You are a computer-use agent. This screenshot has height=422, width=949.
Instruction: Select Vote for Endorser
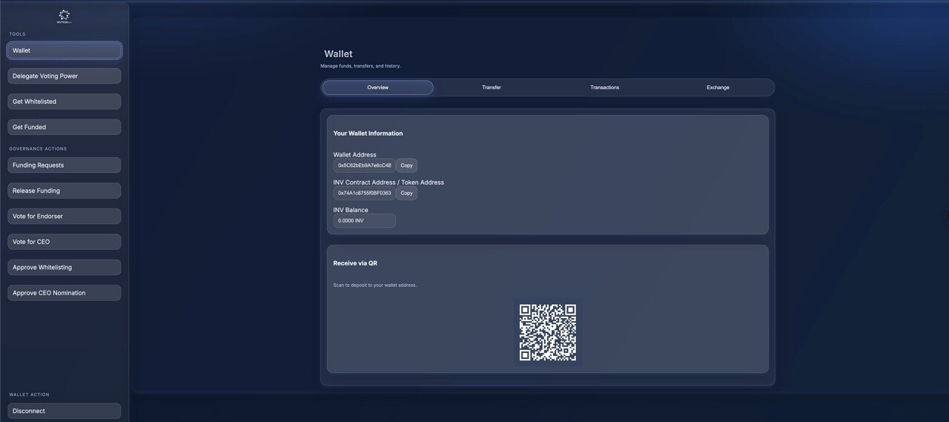65,217
